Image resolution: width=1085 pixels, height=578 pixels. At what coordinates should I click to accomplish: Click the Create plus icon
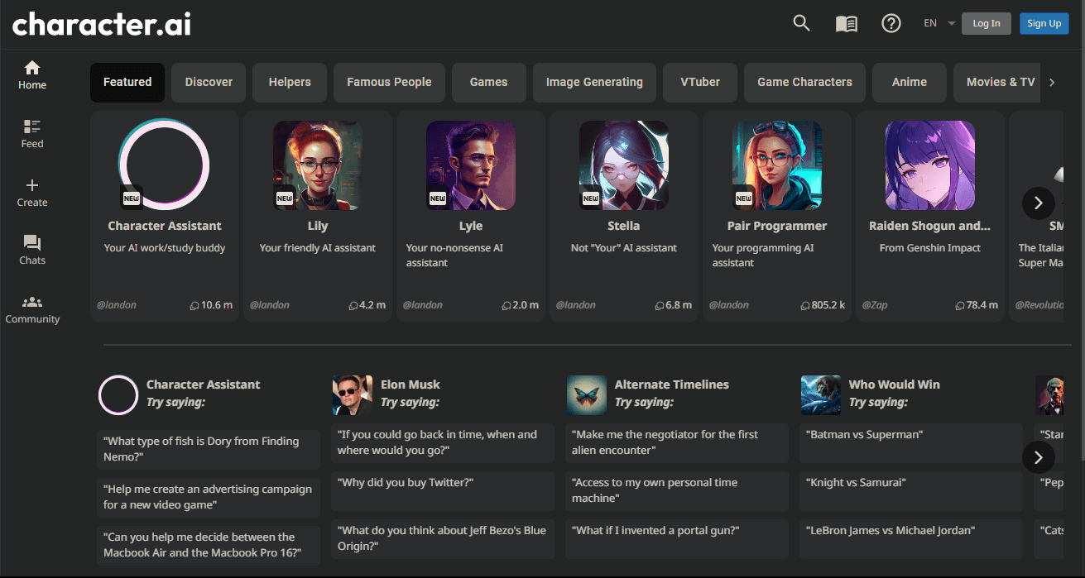(x=32, y=192)
